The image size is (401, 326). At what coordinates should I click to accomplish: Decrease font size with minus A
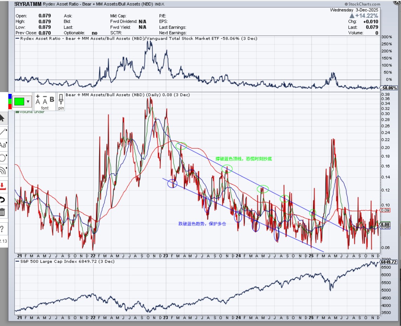(45, 100)
